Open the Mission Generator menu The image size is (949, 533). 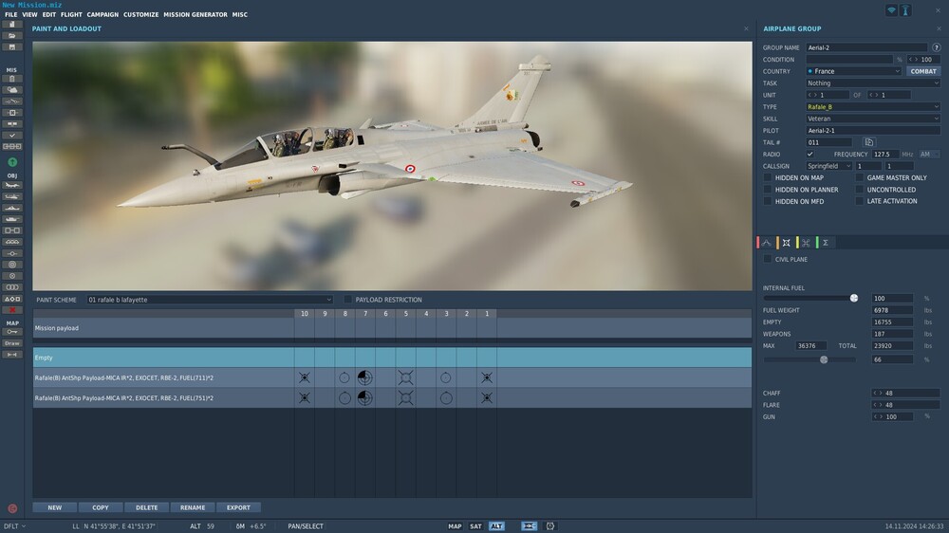(195, 15)
